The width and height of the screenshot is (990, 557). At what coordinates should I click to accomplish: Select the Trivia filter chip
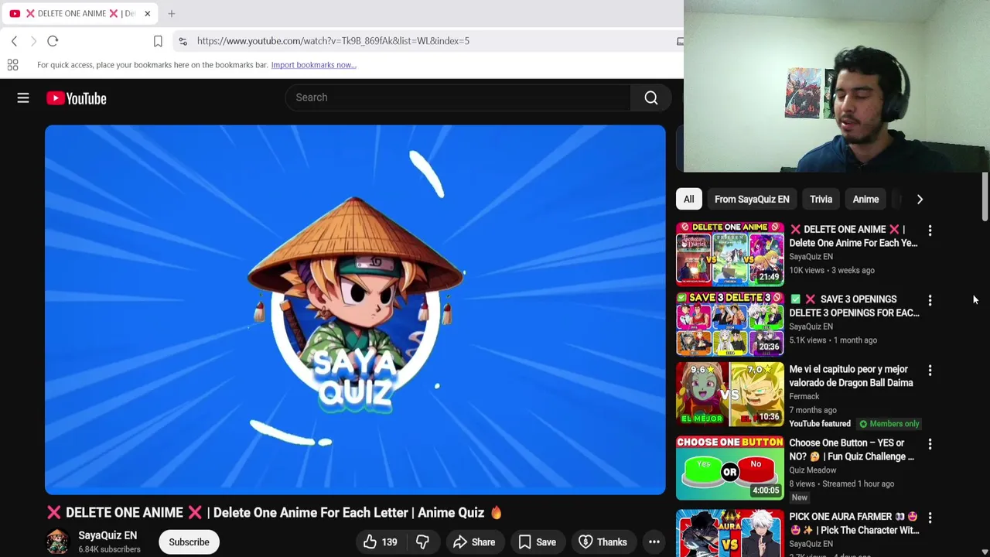pos(821,200)
